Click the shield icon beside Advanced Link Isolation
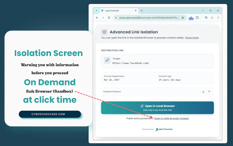 pos(104,32)
